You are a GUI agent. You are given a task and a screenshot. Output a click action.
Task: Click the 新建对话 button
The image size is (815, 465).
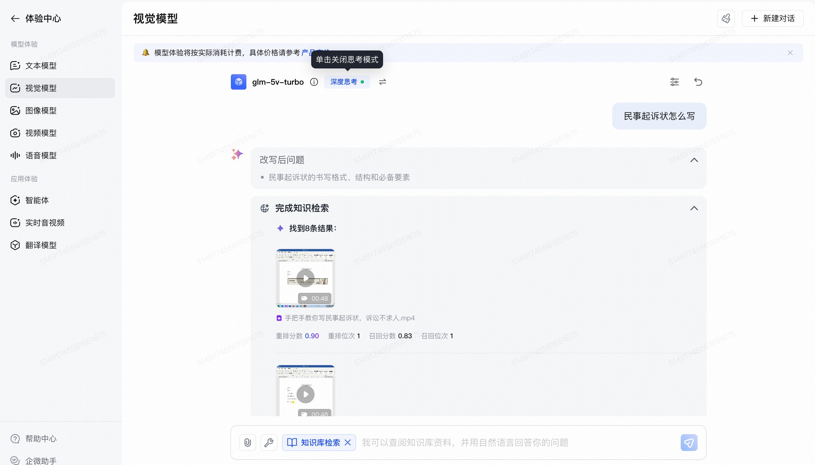(772, 19)
